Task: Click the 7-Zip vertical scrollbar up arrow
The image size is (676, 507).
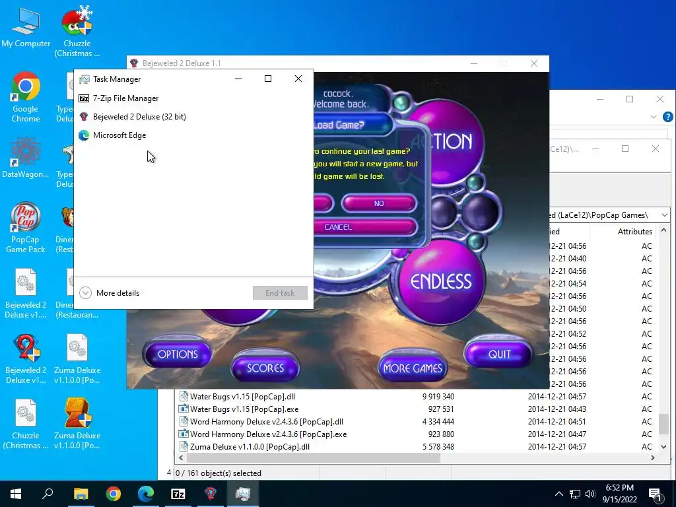Action: point(664,230)
